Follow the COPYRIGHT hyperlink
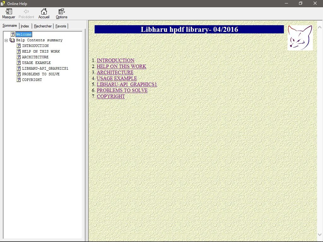323x242 pixels. (x=111, y=96)
